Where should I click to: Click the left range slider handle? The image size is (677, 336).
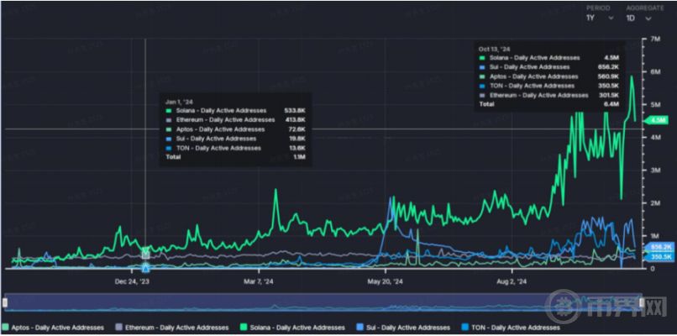5,303
